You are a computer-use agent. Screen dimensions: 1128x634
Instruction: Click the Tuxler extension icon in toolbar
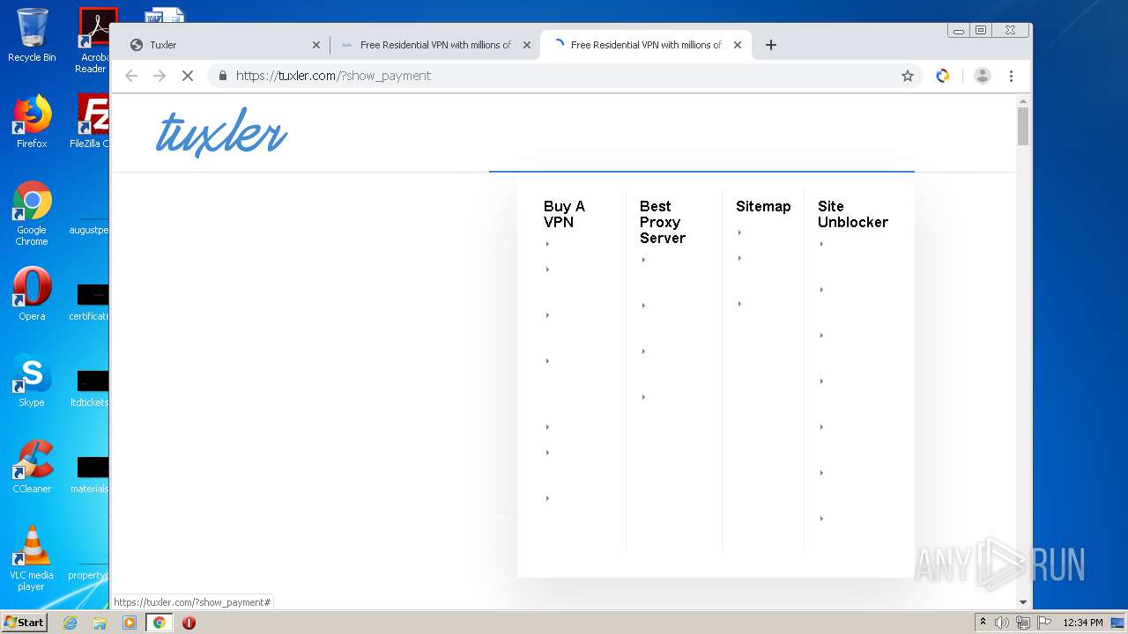[x=943, y=76]
